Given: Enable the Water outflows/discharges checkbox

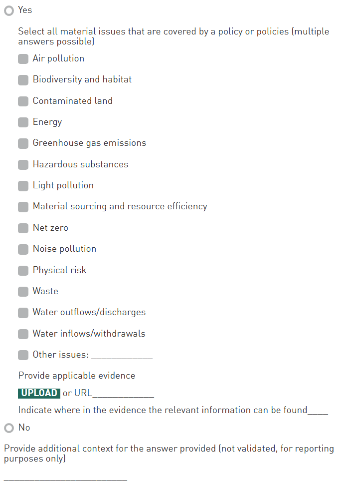Looking at the screenshot, I should [23, 313].
